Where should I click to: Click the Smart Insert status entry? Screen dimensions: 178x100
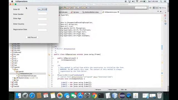112,89
